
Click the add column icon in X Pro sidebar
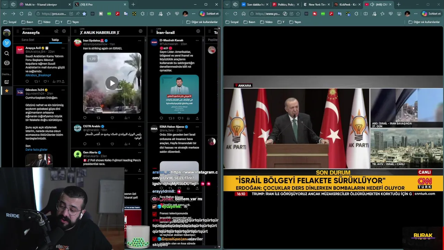pyautogui.click(x=7, y=63)
